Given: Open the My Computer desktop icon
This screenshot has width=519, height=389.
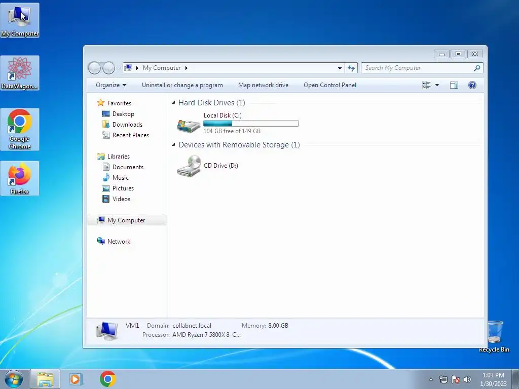Looking at the screenshot, I should click(20, 20).
